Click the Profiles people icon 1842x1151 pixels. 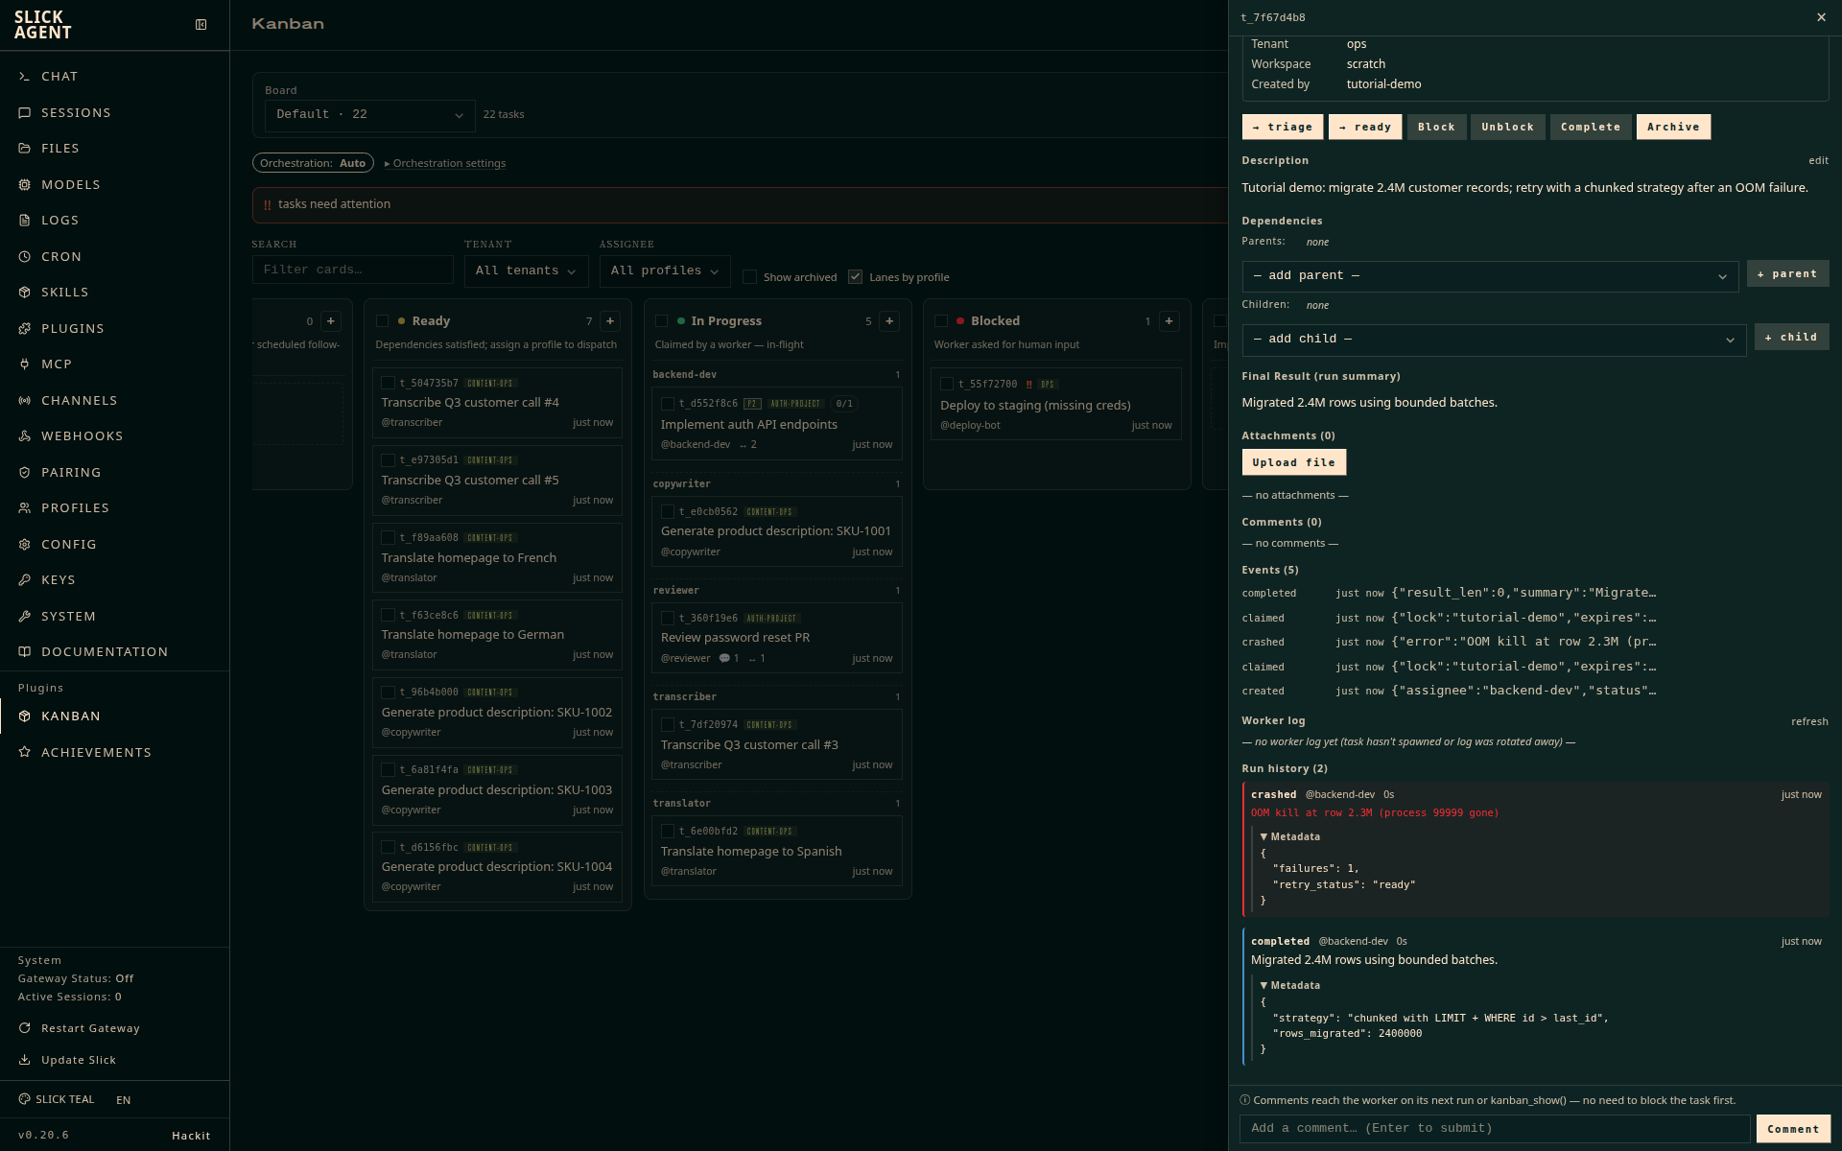coord(25,507)
